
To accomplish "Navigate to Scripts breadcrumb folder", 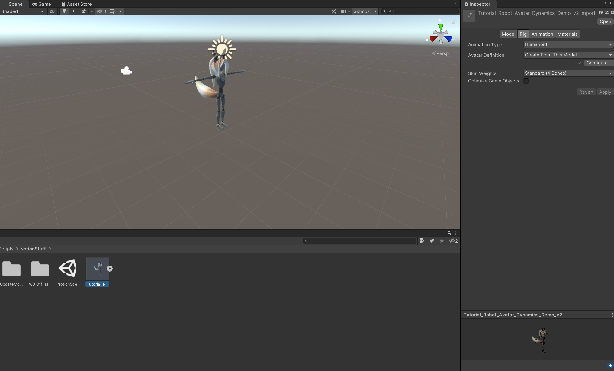I will (7, 249).
